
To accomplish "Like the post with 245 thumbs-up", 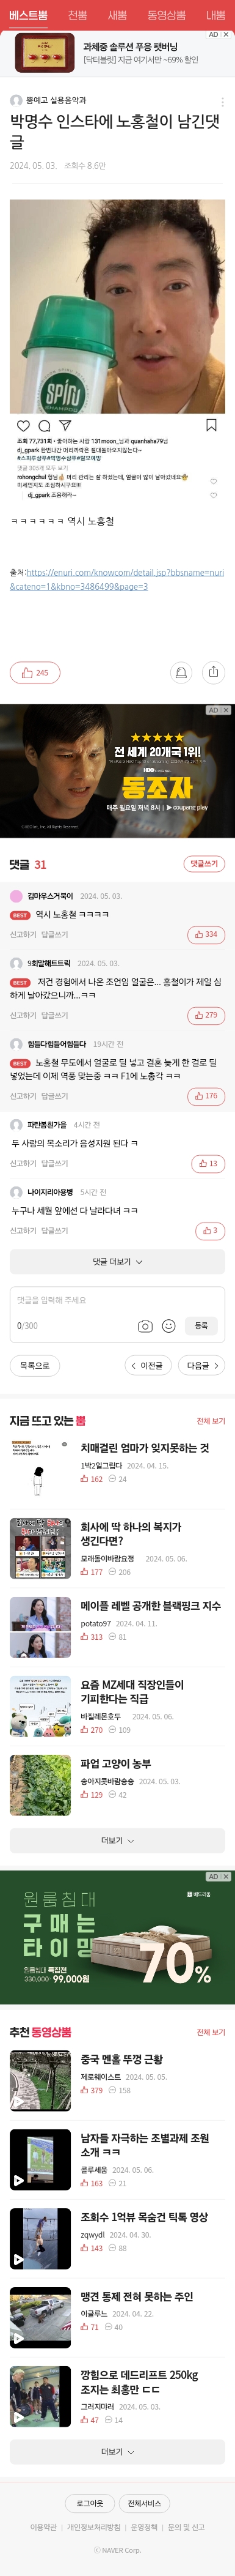I will [x=35, y=673].
